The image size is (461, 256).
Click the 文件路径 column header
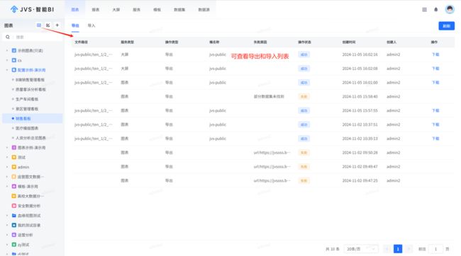pos(81,42)
